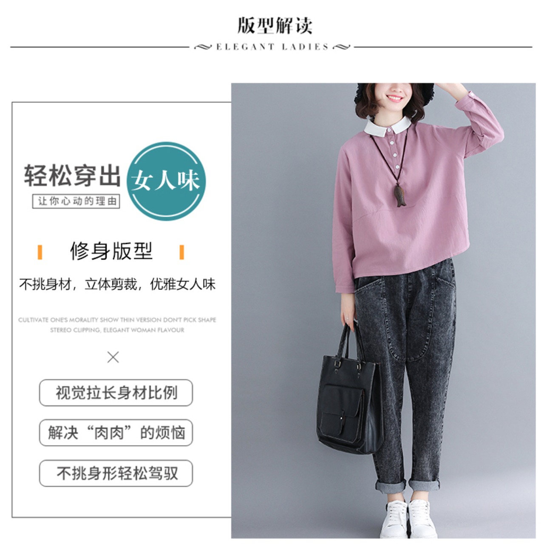Click the 版型解读 heading

pyautogui.click(x=275, y=25)
